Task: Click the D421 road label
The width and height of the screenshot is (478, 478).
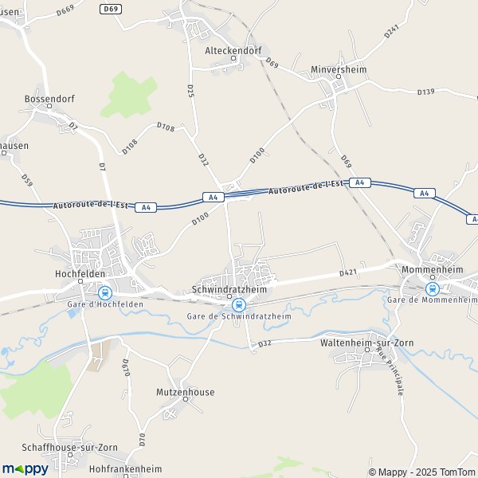Action: [348, 272]
